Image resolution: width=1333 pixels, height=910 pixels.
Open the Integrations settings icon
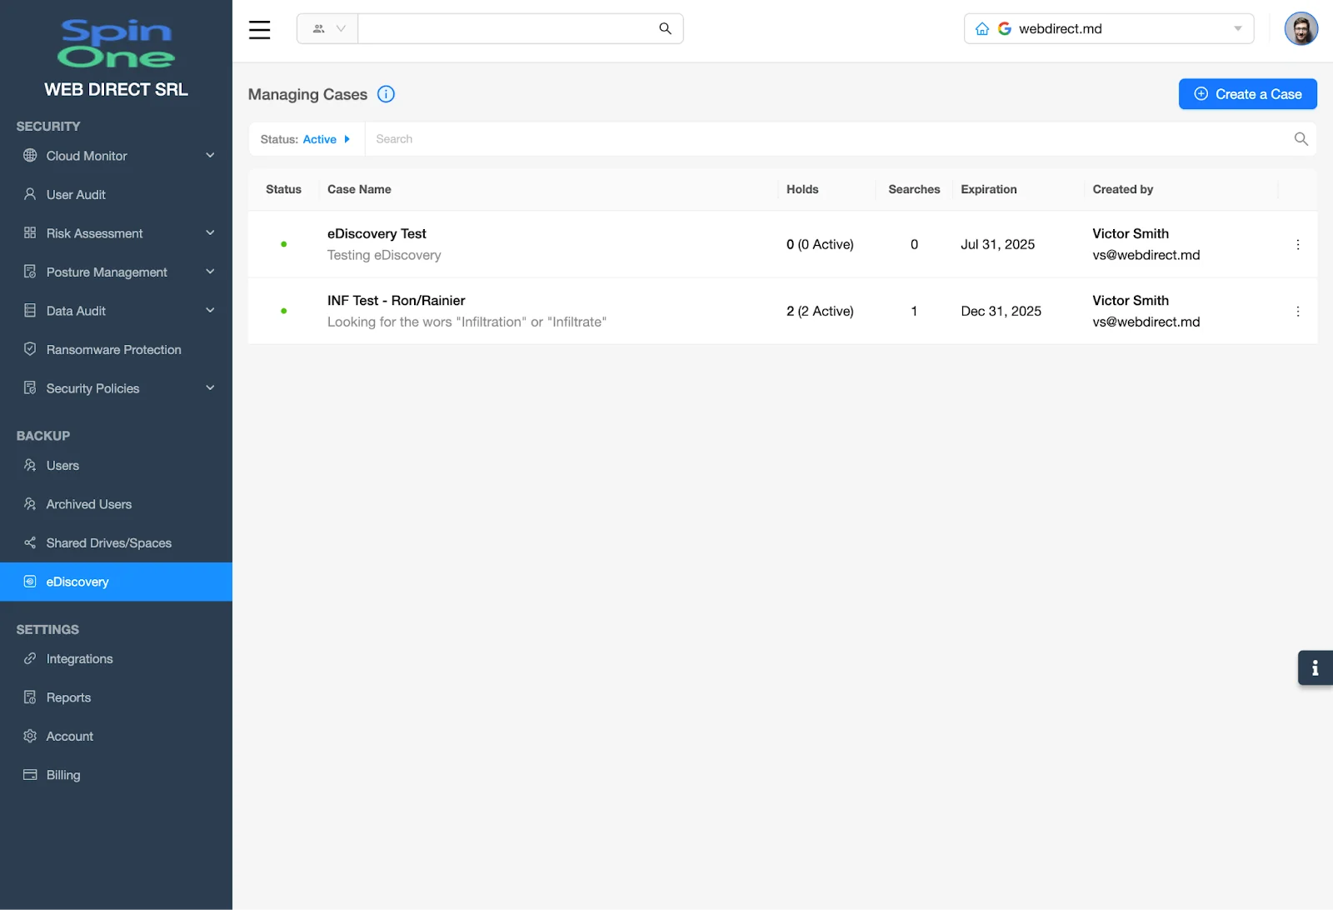[29, 658]
